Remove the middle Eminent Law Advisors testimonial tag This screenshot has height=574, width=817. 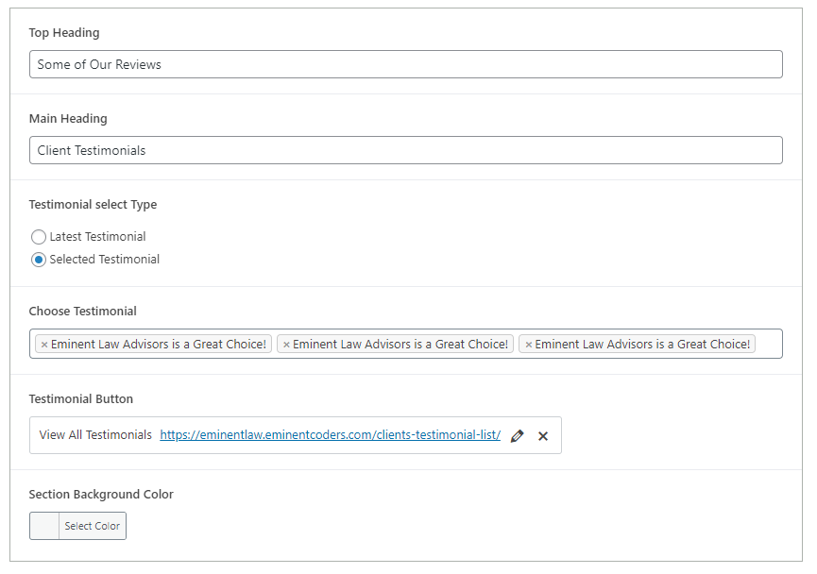click(286, 345)
